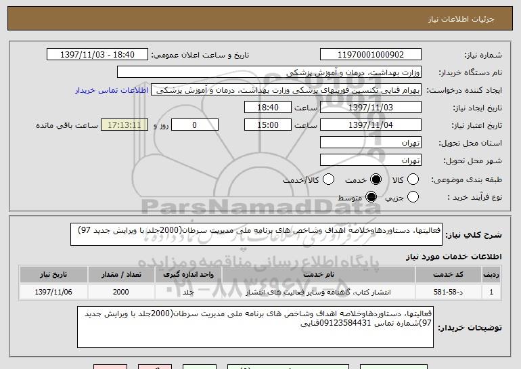Click the public announcement date-time field
Image resolution: width=521 pixels, height=369 pixels.
(97, 55)
